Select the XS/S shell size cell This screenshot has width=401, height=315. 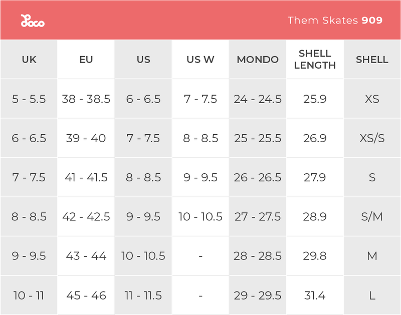pos(372,138)
